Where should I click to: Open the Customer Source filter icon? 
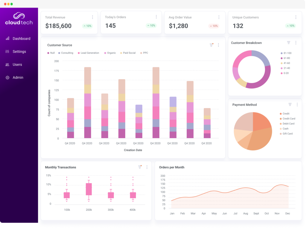pyautogui.click(x=211, y=45)
